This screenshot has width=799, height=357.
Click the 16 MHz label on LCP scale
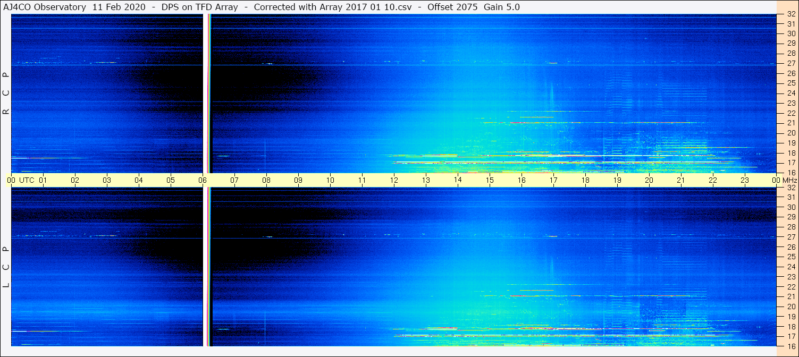pos(790,346)
